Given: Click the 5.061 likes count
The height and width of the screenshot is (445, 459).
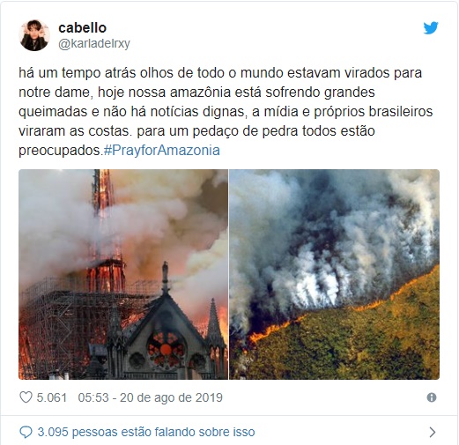Looking at the screenshot, I should [52, 397].
